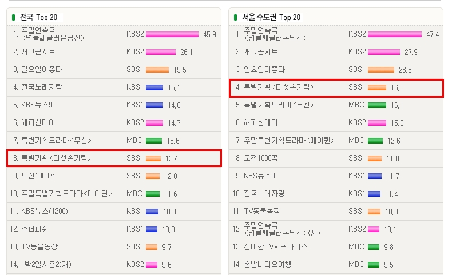Select '특별기획<다섯손가락>' ranked 4th in 서울 수도권

tap(279, 87)
